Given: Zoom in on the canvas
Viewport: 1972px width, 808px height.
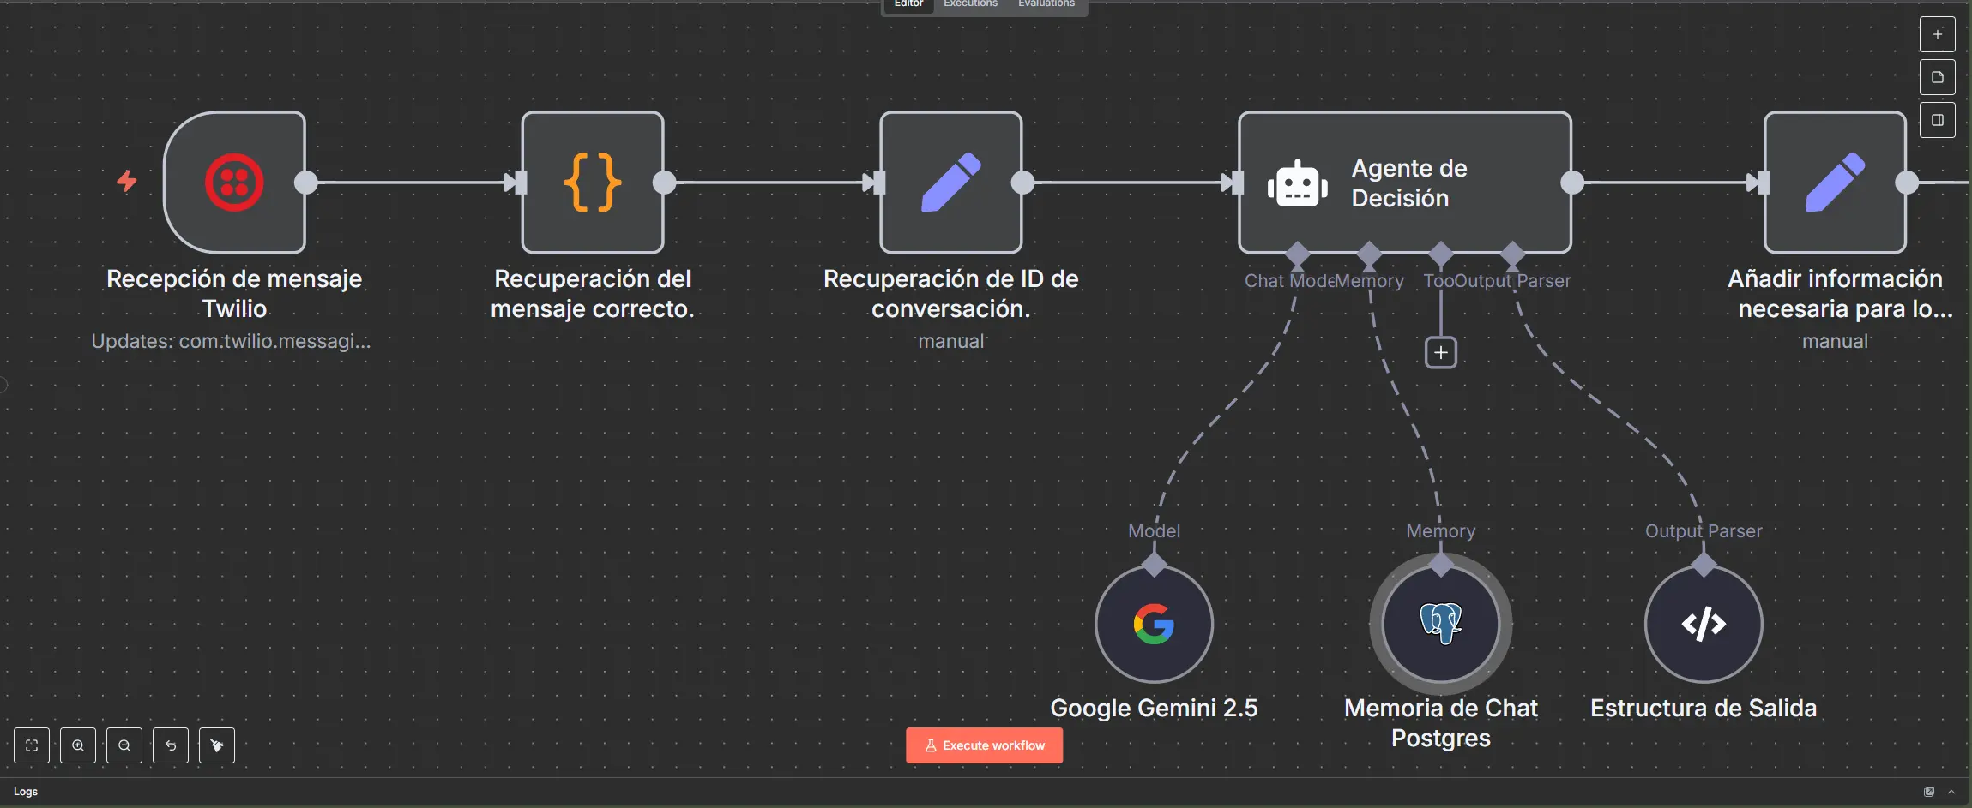Looking at the screenshot, I should [x=78, y=745].
